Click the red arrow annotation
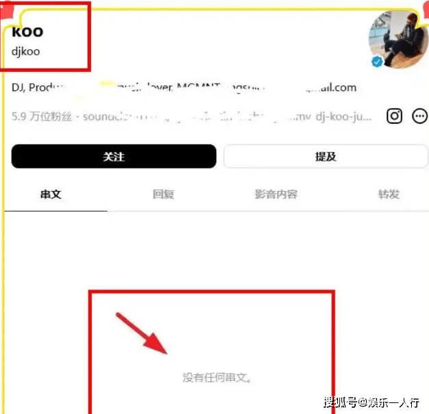Screen dimensions: 429x414 (x=142, y=333)
